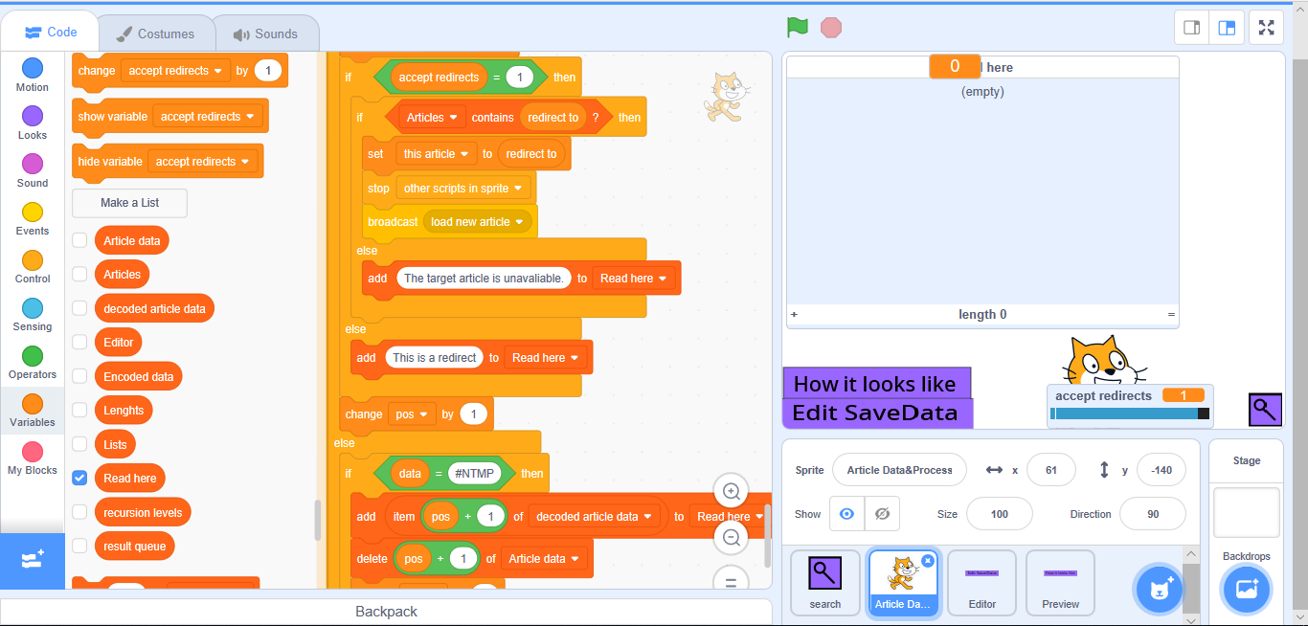Open 'other scripts in sprite' stop dropdown
This screenshot has height=626, width=1308.
tap(463, 189)
